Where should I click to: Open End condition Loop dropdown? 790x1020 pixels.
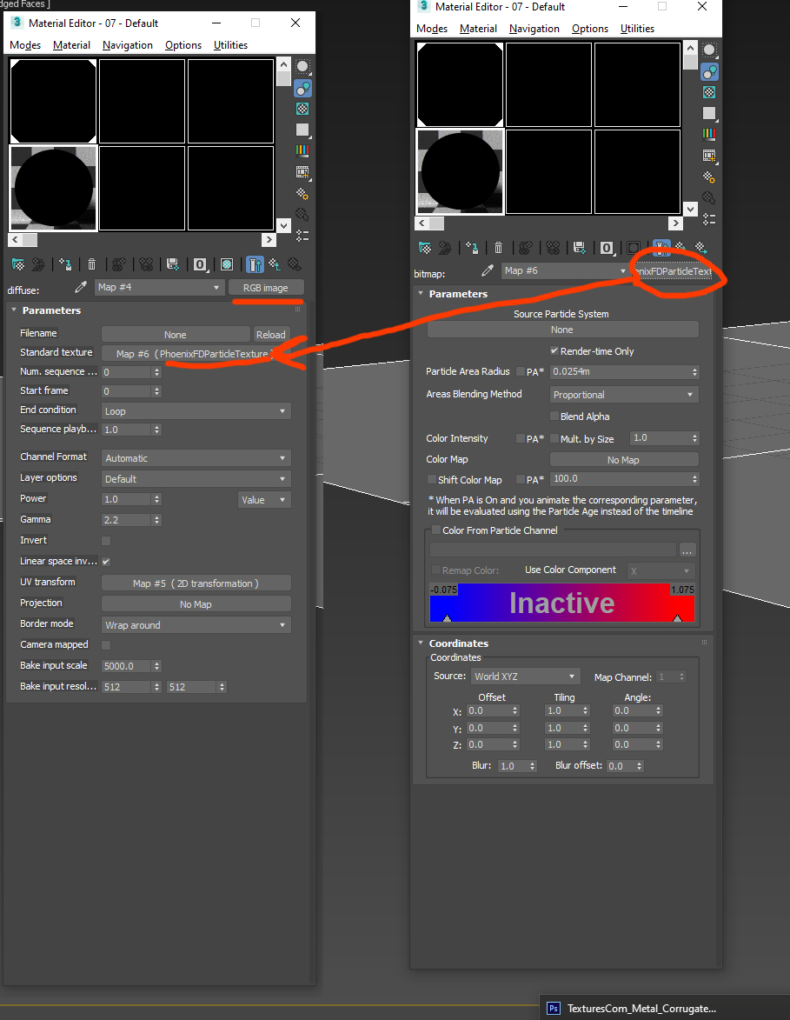196,411
